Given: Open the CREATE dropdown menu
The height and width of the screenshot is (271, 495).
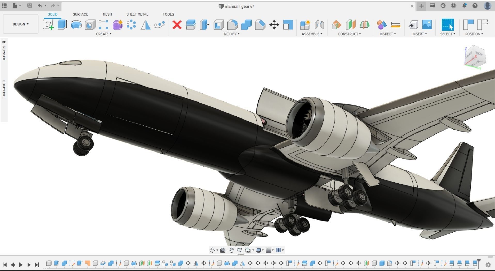Looking at the screenshot, I should 103,34.
